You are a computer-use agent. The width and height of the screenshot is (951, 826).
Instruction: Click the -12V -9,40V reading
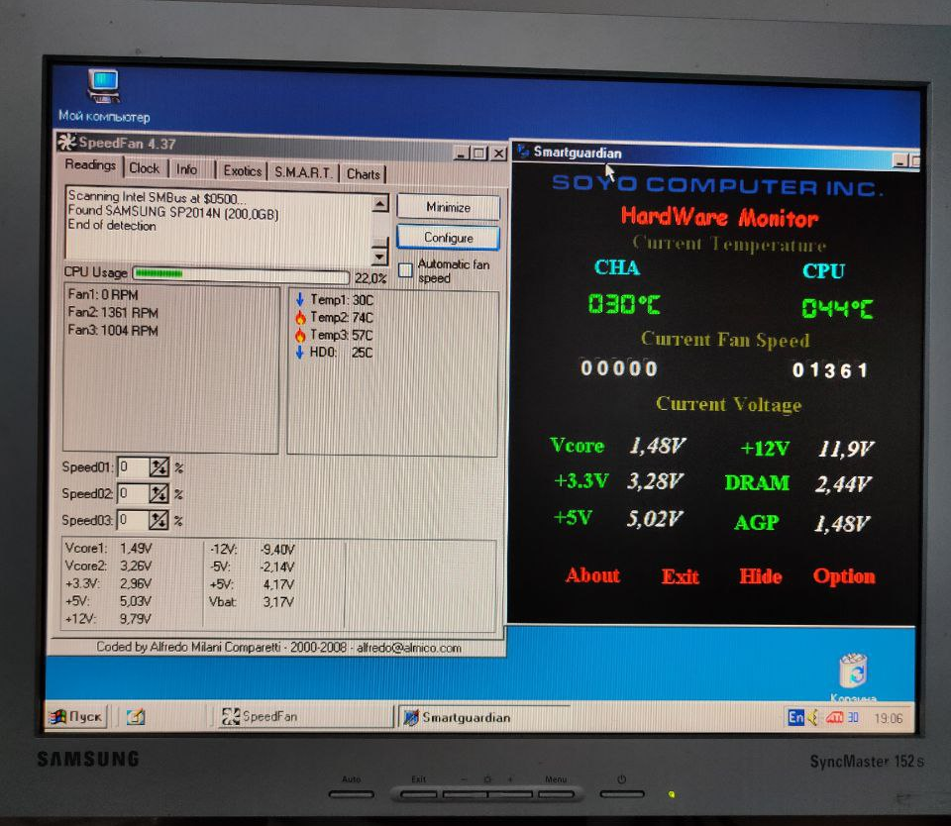pyautogui.click(x=252, y=550)
